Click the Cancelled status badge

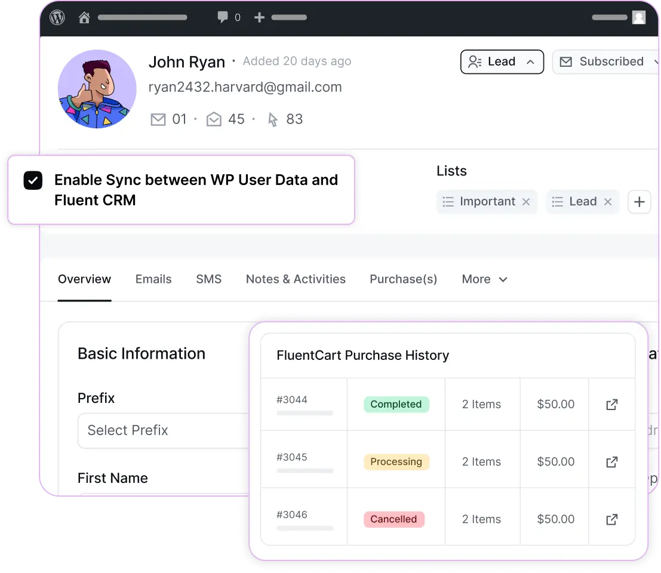393,519
